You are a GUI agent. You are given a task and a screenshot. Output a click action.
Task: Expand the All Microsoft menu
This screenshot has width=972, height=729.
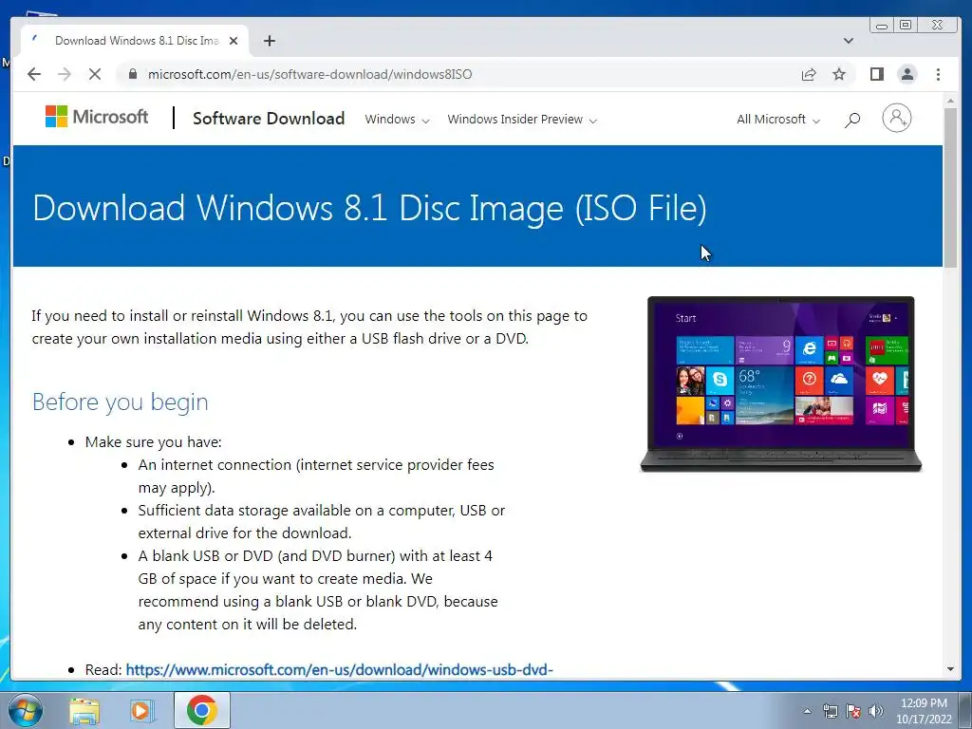pos(778,119)
